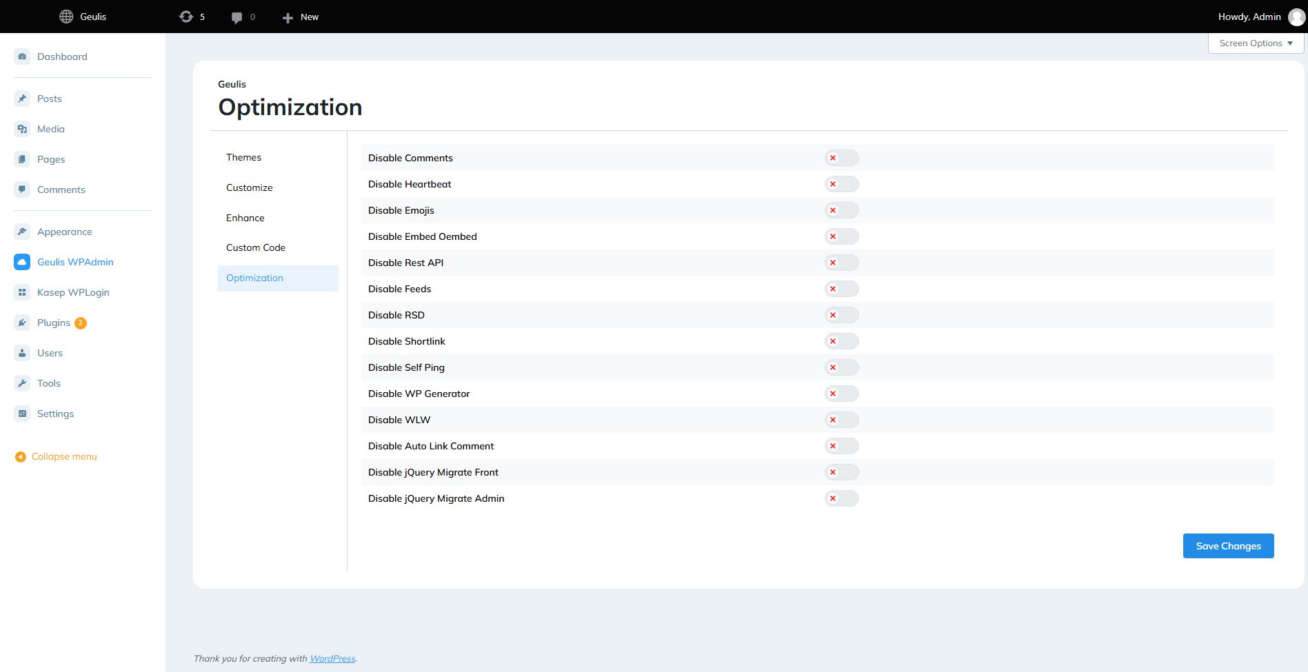The width and height of the screenshot is (1308, 672).
Task: Open Settings in the sidebar menu
Action: click(x=55, y=414)
